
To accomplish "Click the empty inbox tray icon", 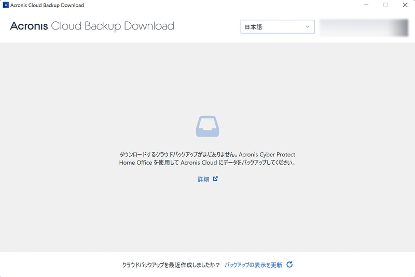I will pos(207,126).
